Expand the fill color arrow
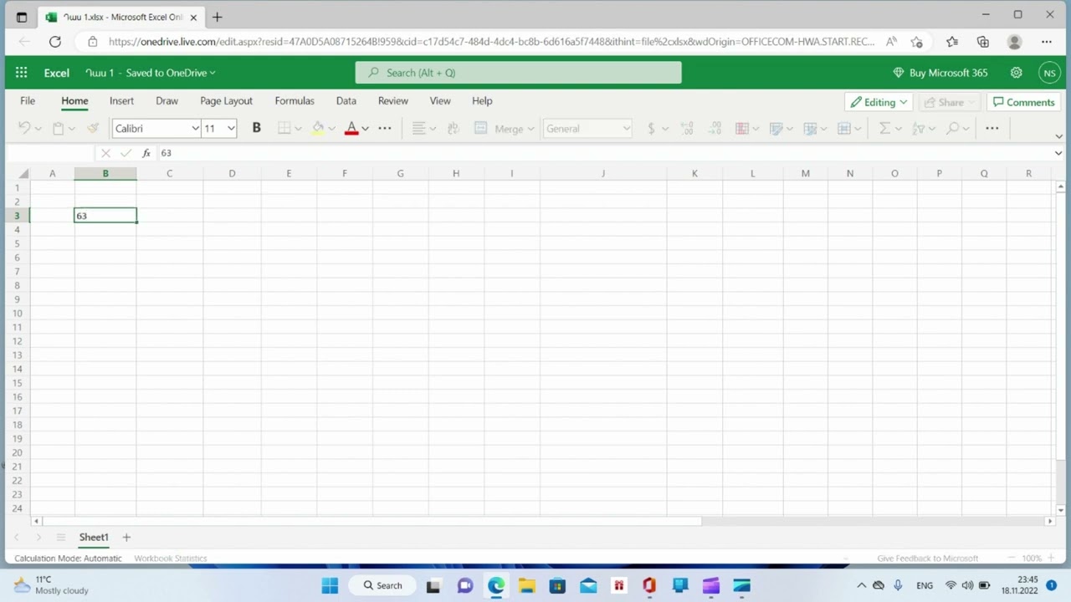 click(331, 129)
